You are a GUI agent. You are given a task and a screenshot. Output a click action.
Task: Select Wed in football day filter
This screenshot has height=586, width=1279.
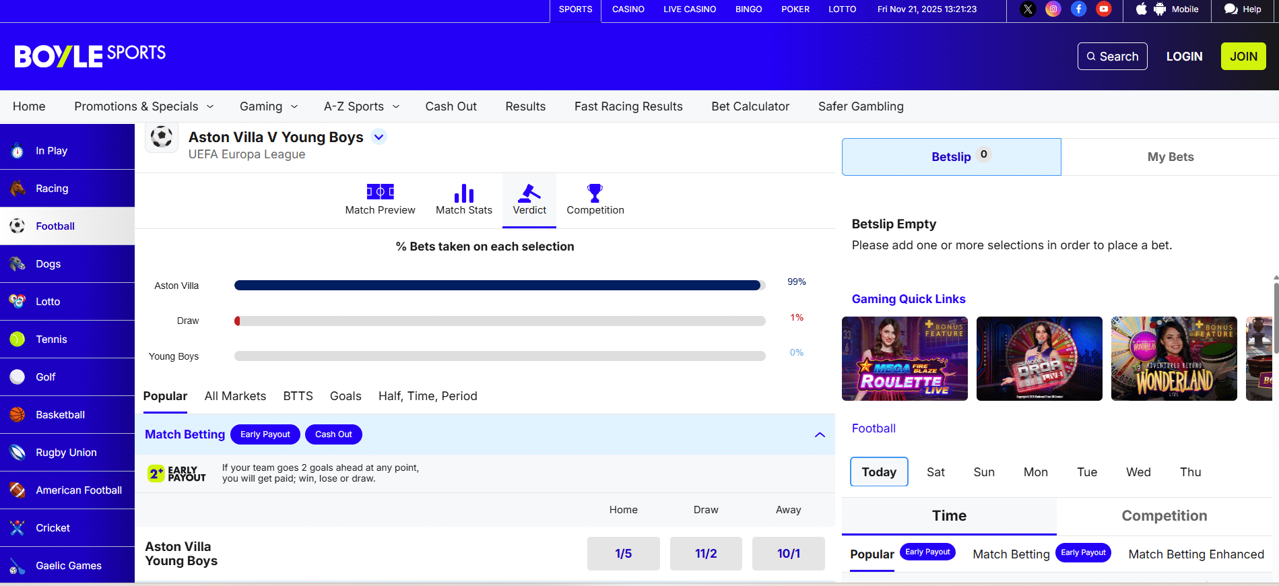pos(1138,472)
